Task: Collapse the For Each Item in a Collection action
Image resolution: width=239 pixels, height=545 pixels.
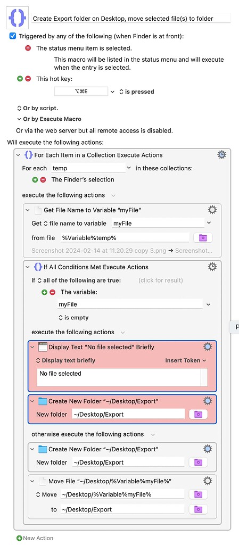Action: coord(19,155)
